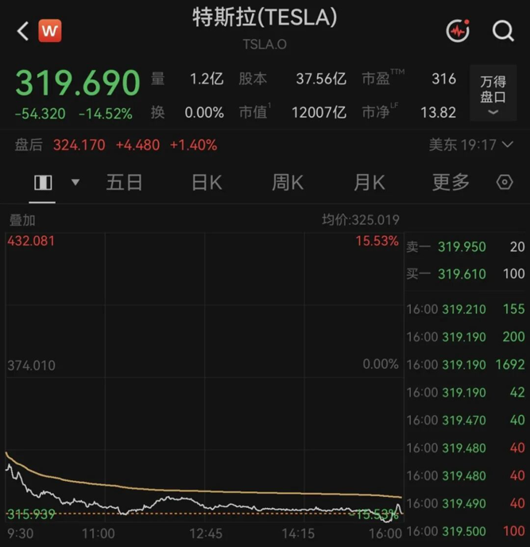This screenshot has width=530, height=547.
Task: Tap the 9:30 time axis label
Action: tap(21, 533)
